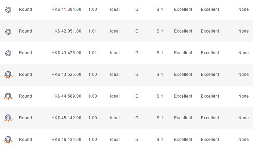Click the HK$ 45,142.00 price
Screen dimensions: 253x147
tap(66, 118)
